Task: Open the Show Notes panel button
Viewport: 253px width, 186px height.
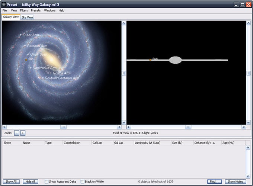Action: click(236, 182)
